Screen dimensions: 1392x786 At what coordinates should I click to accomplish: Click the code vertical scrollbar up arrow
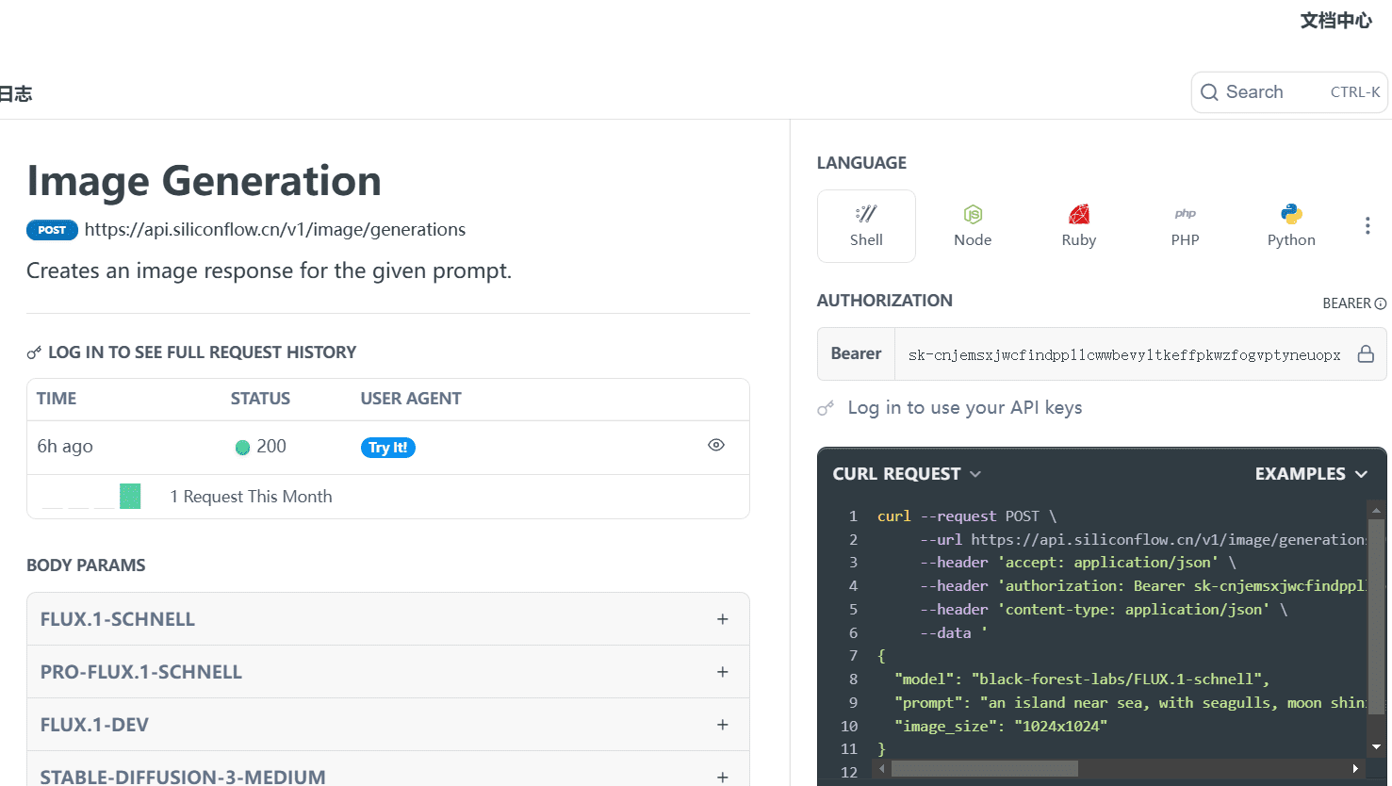click(x=1376, y=511)
